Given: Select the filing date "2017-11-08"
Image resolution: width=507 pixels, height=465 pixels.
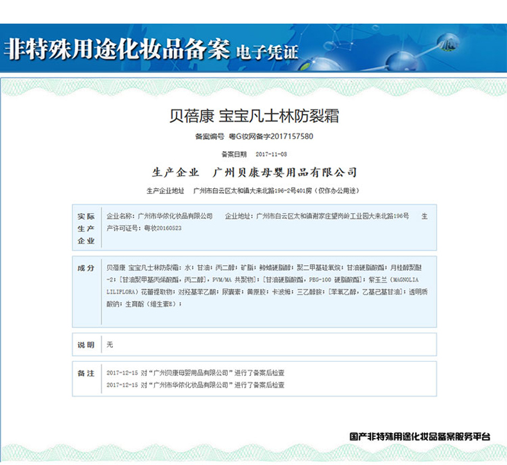Looking at the screenshot, I should tap(271, 154).
